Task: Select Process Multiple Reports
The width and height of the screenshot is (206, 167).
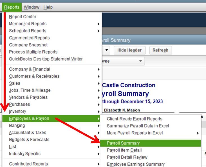Action: pos(52,52)
